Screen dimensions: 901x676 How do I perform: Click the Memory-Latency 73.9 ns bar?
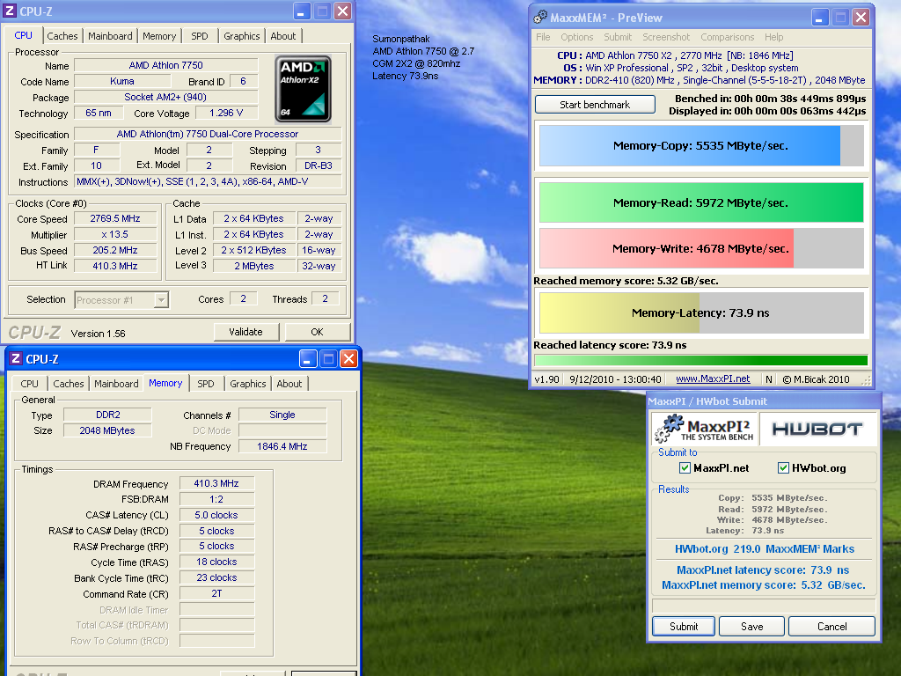pos(701,313)
